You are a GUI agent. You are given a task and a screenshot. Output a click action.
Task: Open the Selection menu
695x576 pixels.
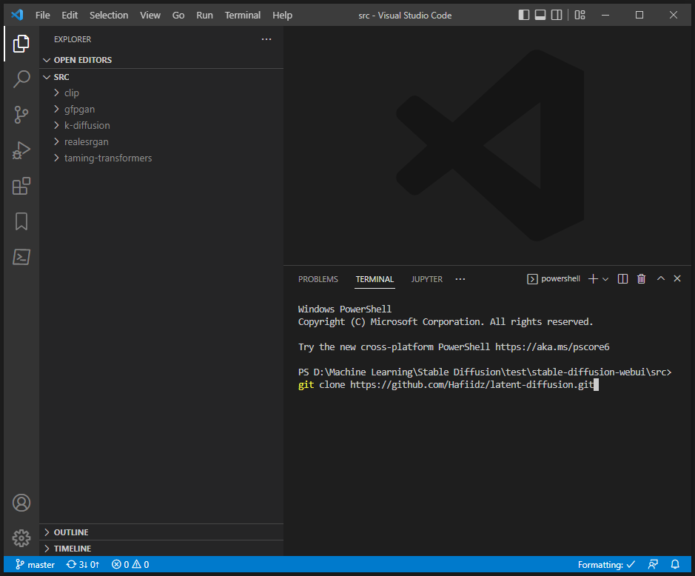109,15
